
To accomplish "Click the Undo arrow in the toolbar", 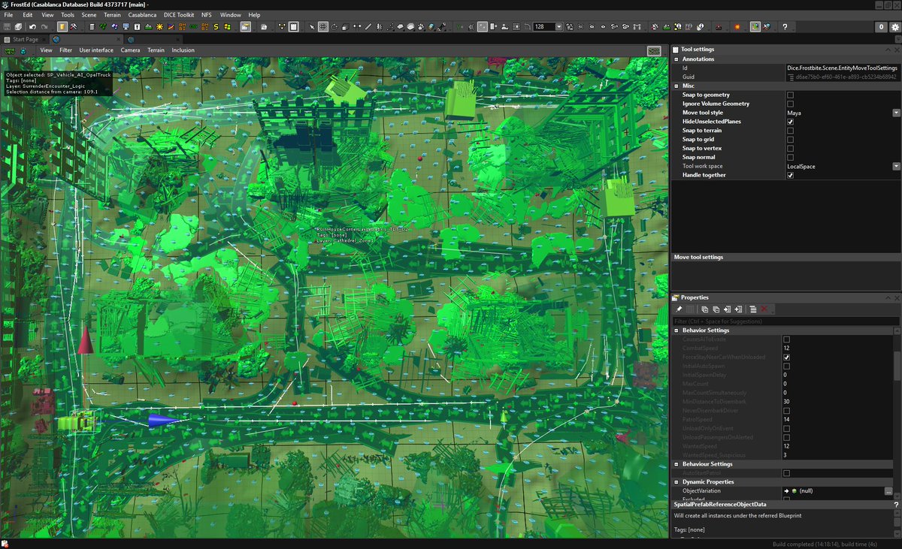I will point(32,26).
